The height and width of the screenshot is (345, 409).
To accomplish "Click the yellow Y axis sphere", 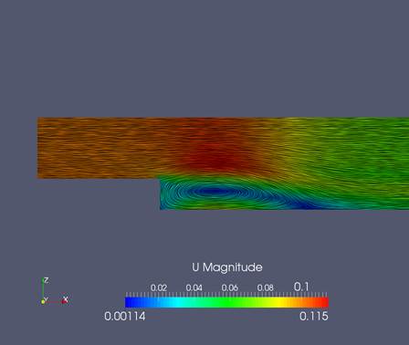I will [43, 301].
